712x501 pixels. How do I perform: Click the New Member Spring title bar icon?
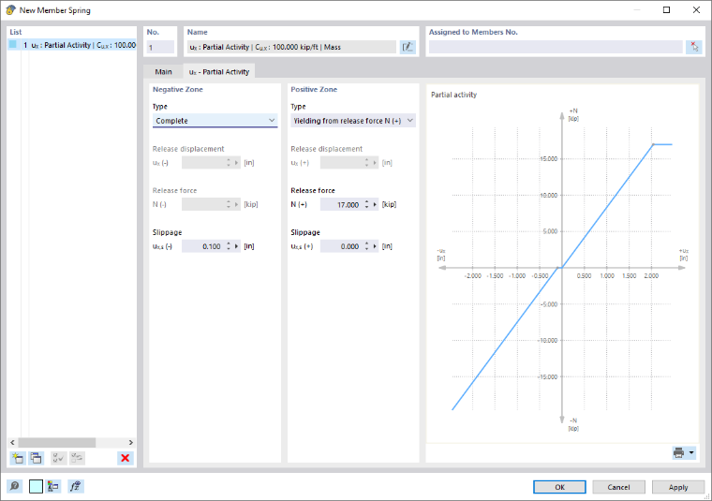tap(10, 10)
